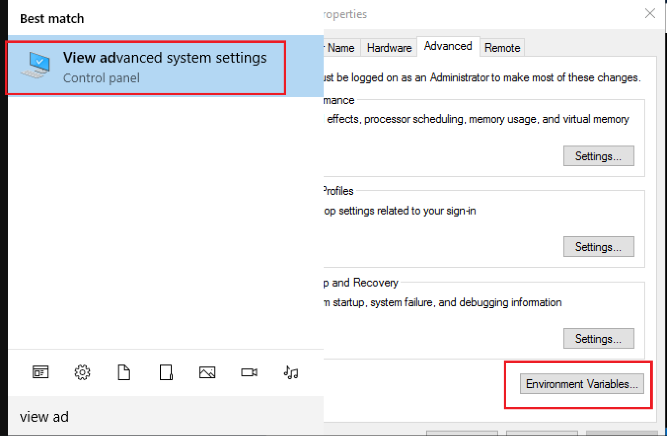This screenshot has height=436, width=667.
Task: Switch to the Remote tab
Action: 502,47
